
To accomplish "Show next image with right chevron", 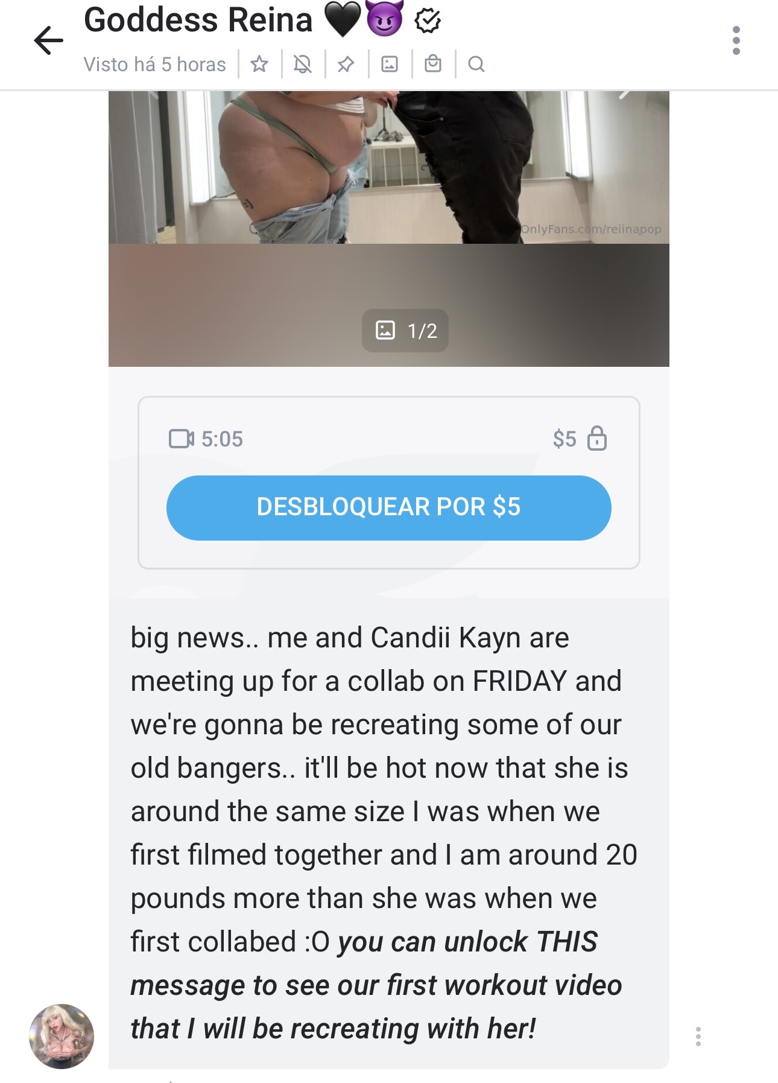I will click(x=625, y=94).
